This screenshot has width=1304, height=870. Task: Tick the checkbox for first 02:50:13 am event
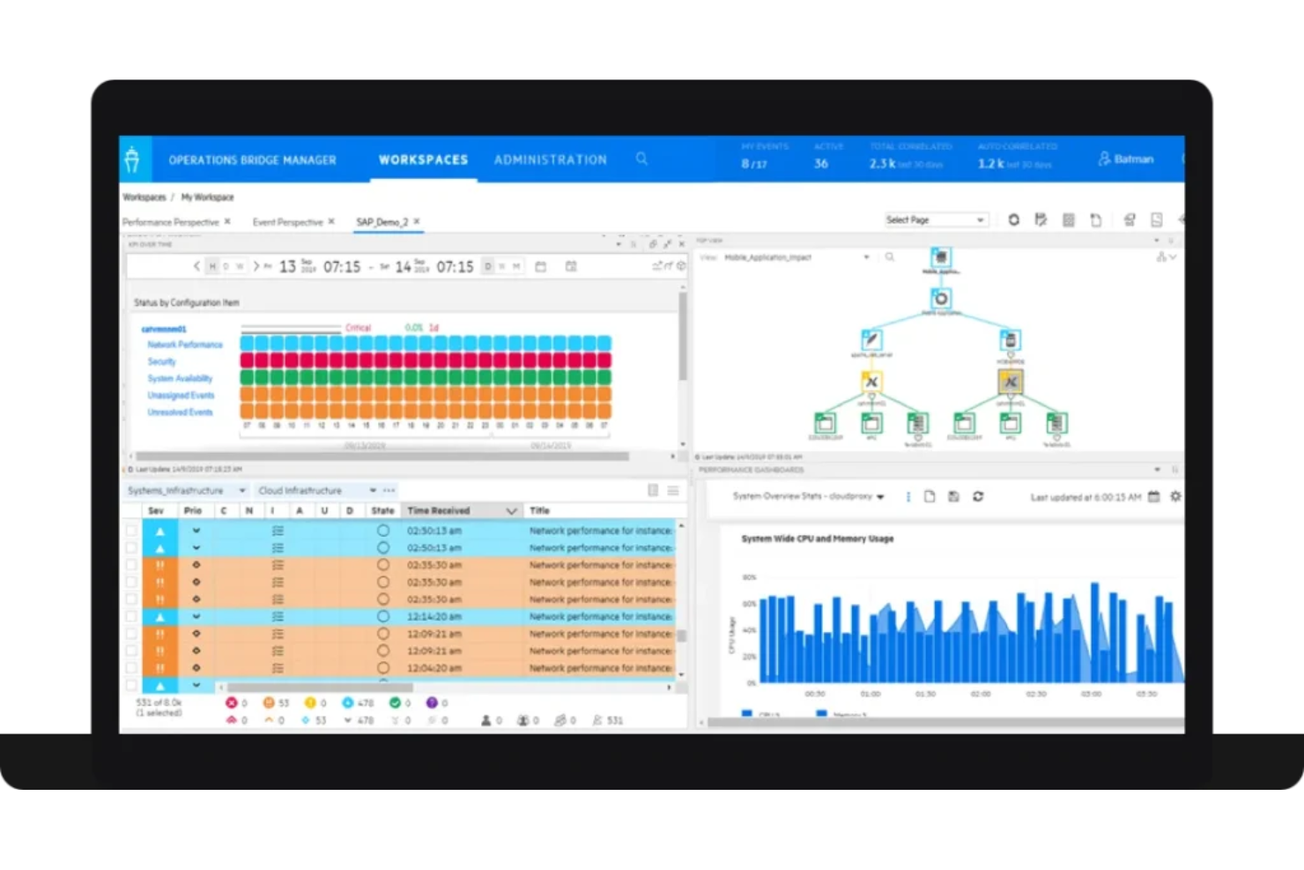point(131,531)
